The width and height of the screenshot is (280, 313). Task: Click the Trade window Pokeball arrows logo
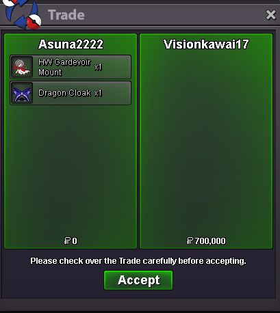point(22,14)
